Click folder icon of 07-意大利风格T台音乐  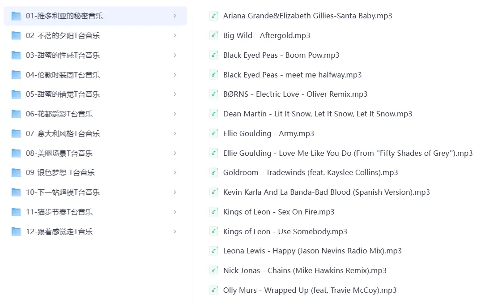pos(16,134)
